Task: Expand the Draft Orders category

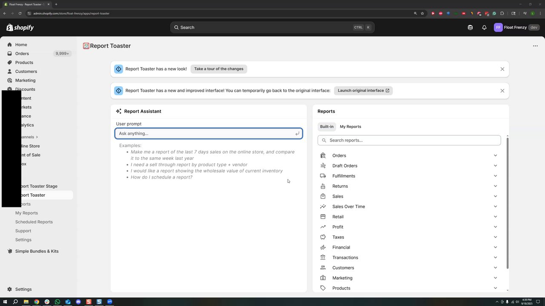Action: (409, 166)
